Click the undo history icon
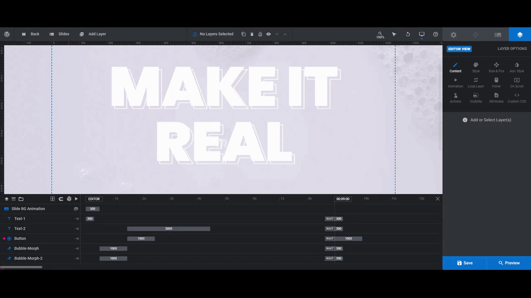The height and width of the screenshot is (298, 531). (x=408, y=34)
